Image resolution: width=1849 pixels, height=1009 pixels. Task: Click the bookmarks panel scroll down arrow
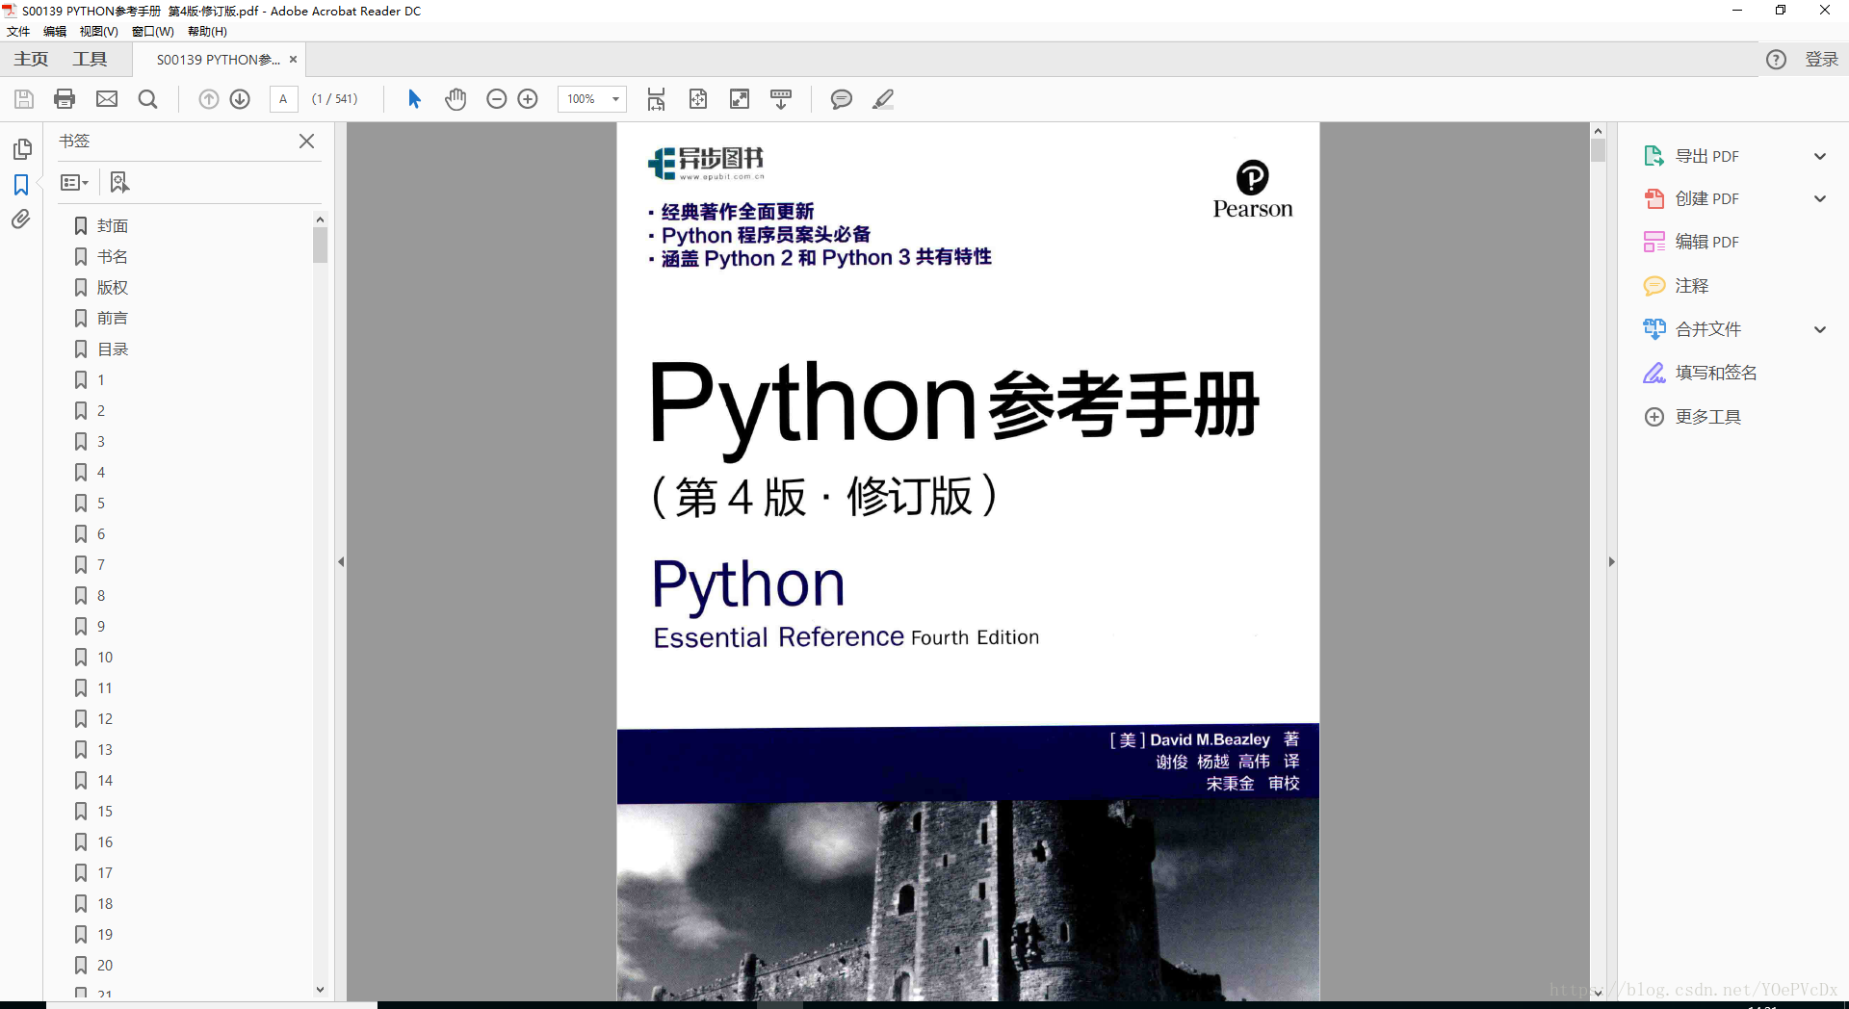321,989
